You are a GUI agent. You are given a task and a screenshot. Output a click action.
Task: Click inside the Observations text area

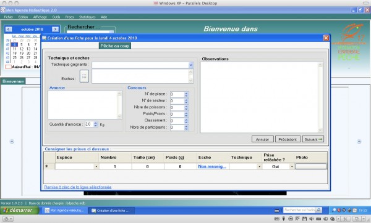point(259,97)
